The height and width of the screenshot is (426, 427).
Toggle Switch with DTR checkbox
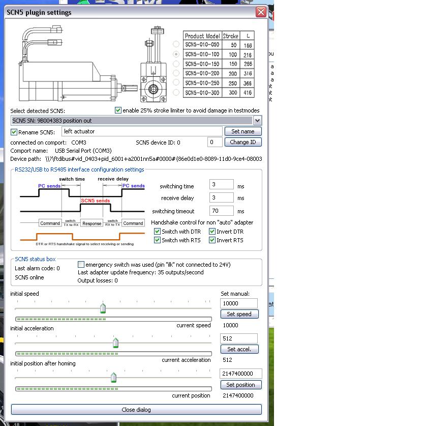tap(157, 232)
